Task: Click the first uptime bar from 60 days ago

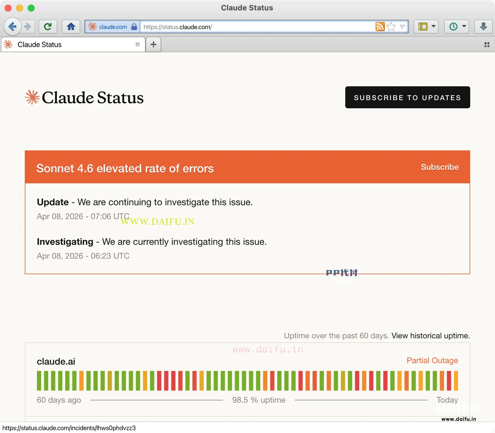Action: 39,381
